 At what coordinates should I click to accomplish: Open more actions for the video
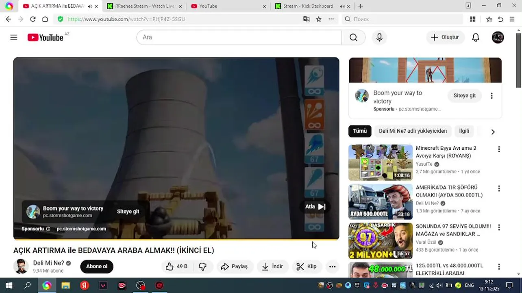pyautogui.click(x=332, y=267)
